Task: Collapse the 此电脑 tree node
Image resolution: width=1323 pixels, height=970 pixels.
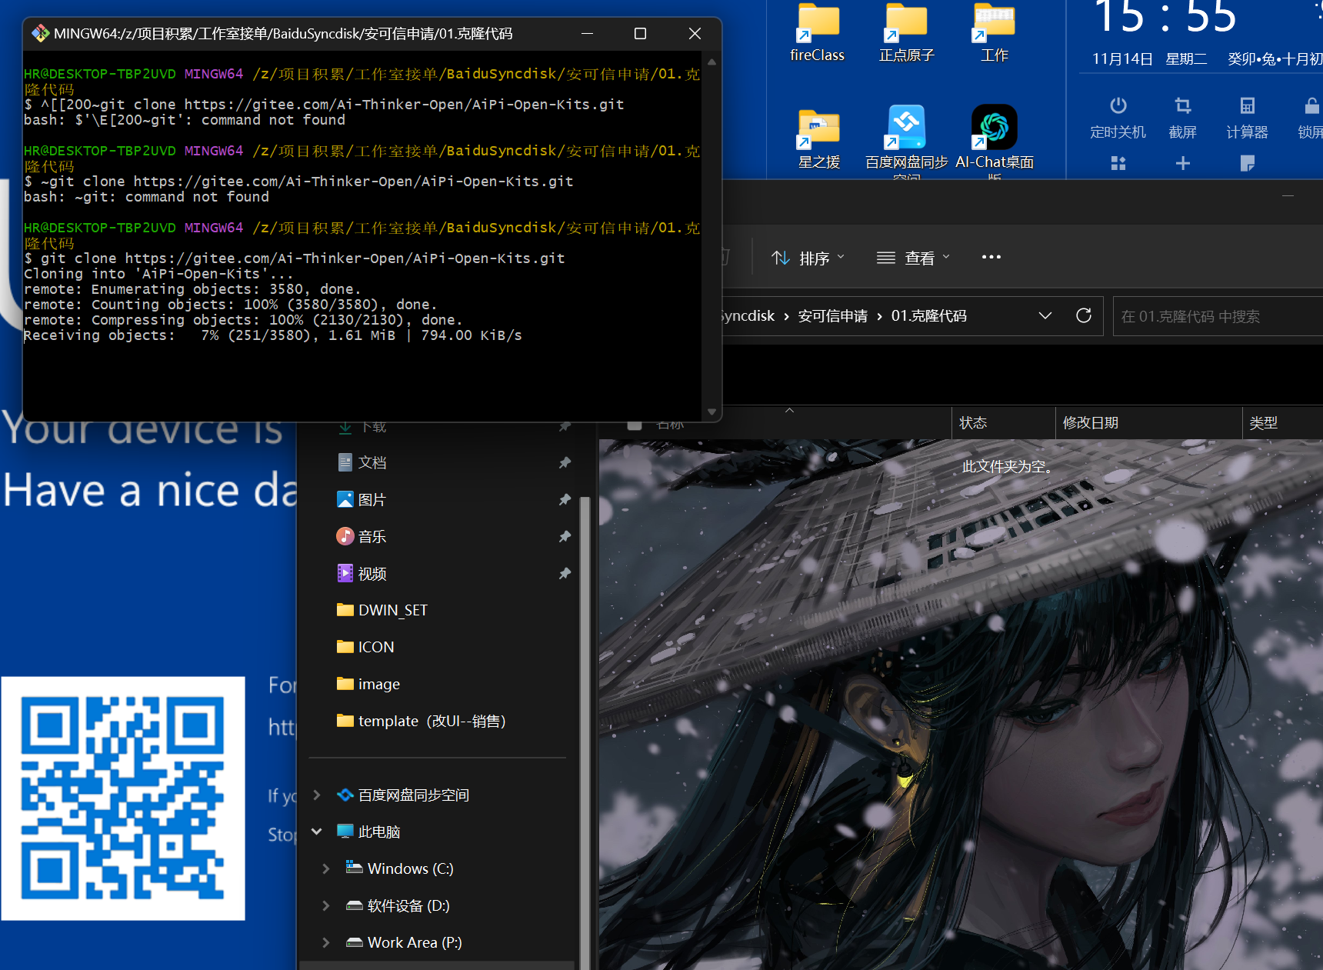Action: (317, 832)
